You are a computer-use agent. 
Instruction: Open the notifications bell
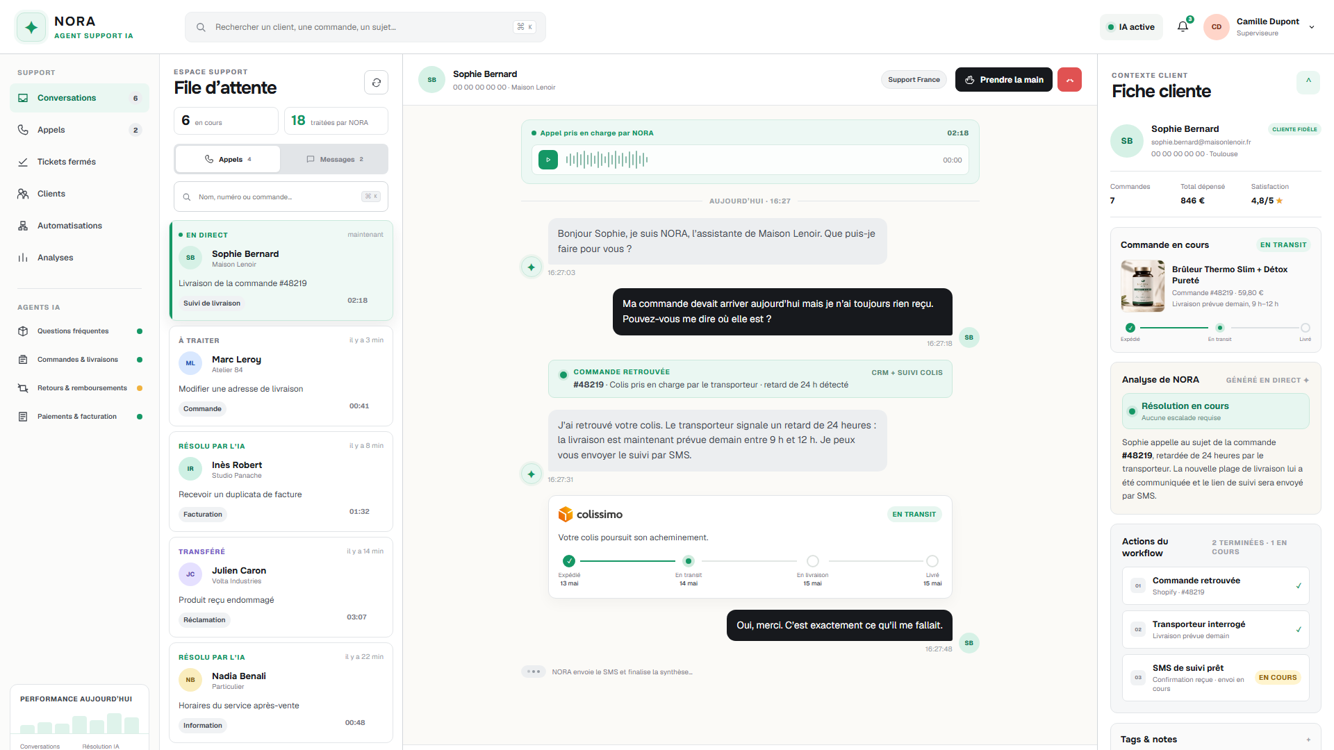(x=1183, y=27)
